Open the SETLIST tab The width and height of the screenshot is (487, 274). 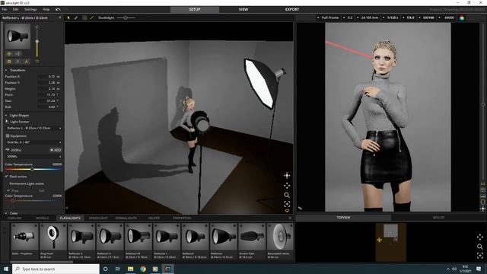(x=438, y=218)
